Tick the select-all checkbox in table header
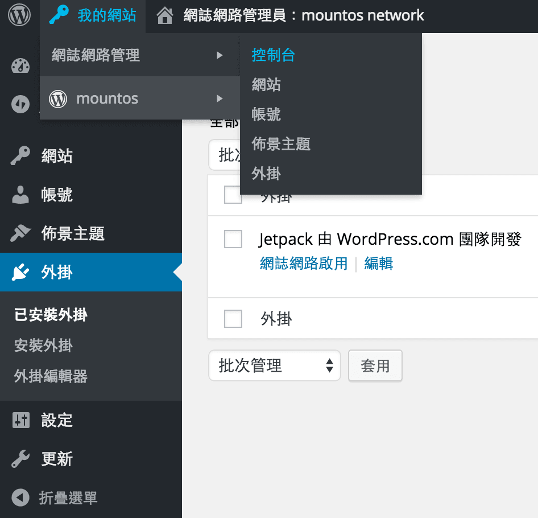The width and height of the screenshot is (538, 518). click(233, 195)
